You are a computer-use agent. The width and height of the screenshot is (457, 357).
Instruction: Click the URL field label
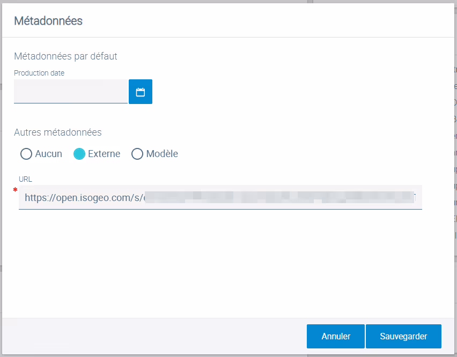(x=25, y=179)
